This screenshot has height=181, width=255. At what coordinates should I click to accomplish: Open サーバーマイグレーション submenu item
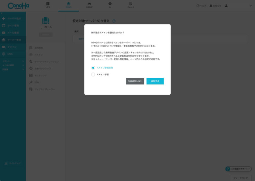tap(44, 61)
